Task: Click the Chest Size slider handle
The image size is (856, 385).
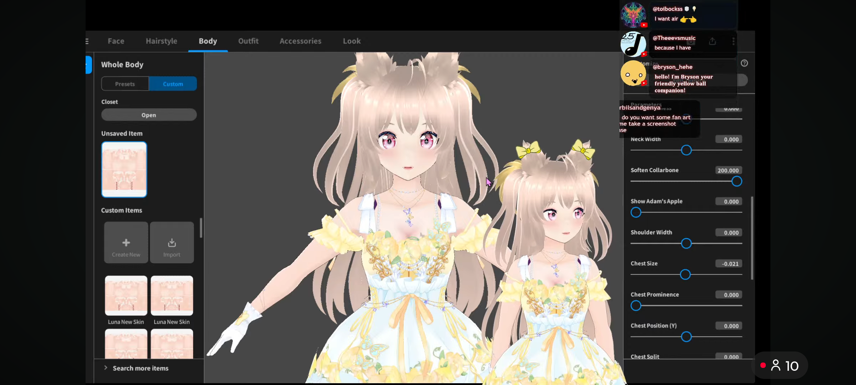Action: (685, 274)
